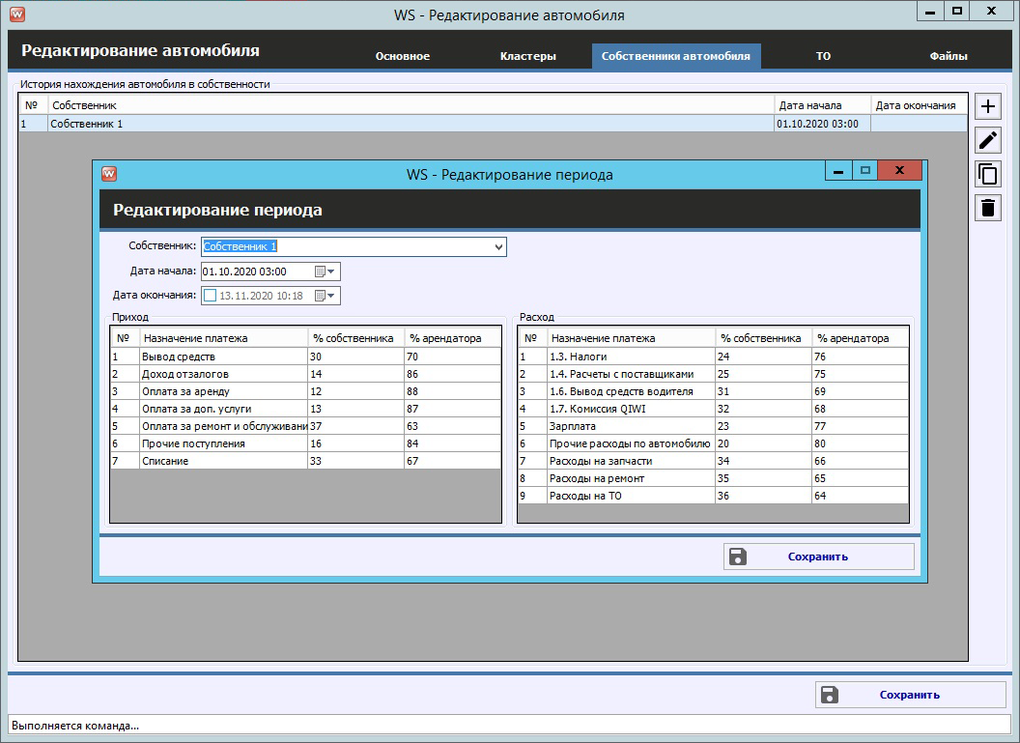Image resolution: width=1020 pixels, height=743 pixels.
Task: Open the Дата окончания date dropdown arrow
Action: 332,296
